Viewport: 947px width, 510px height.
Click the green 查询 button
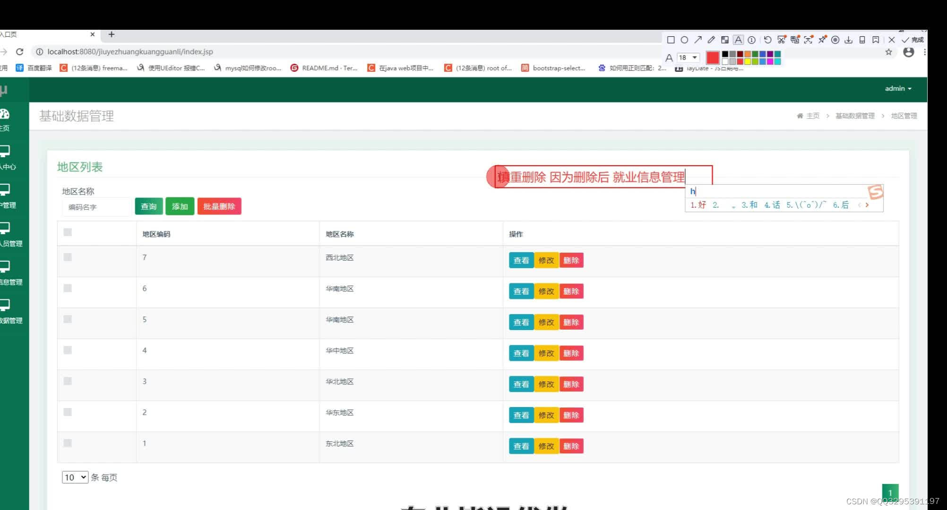coord(149,206)
